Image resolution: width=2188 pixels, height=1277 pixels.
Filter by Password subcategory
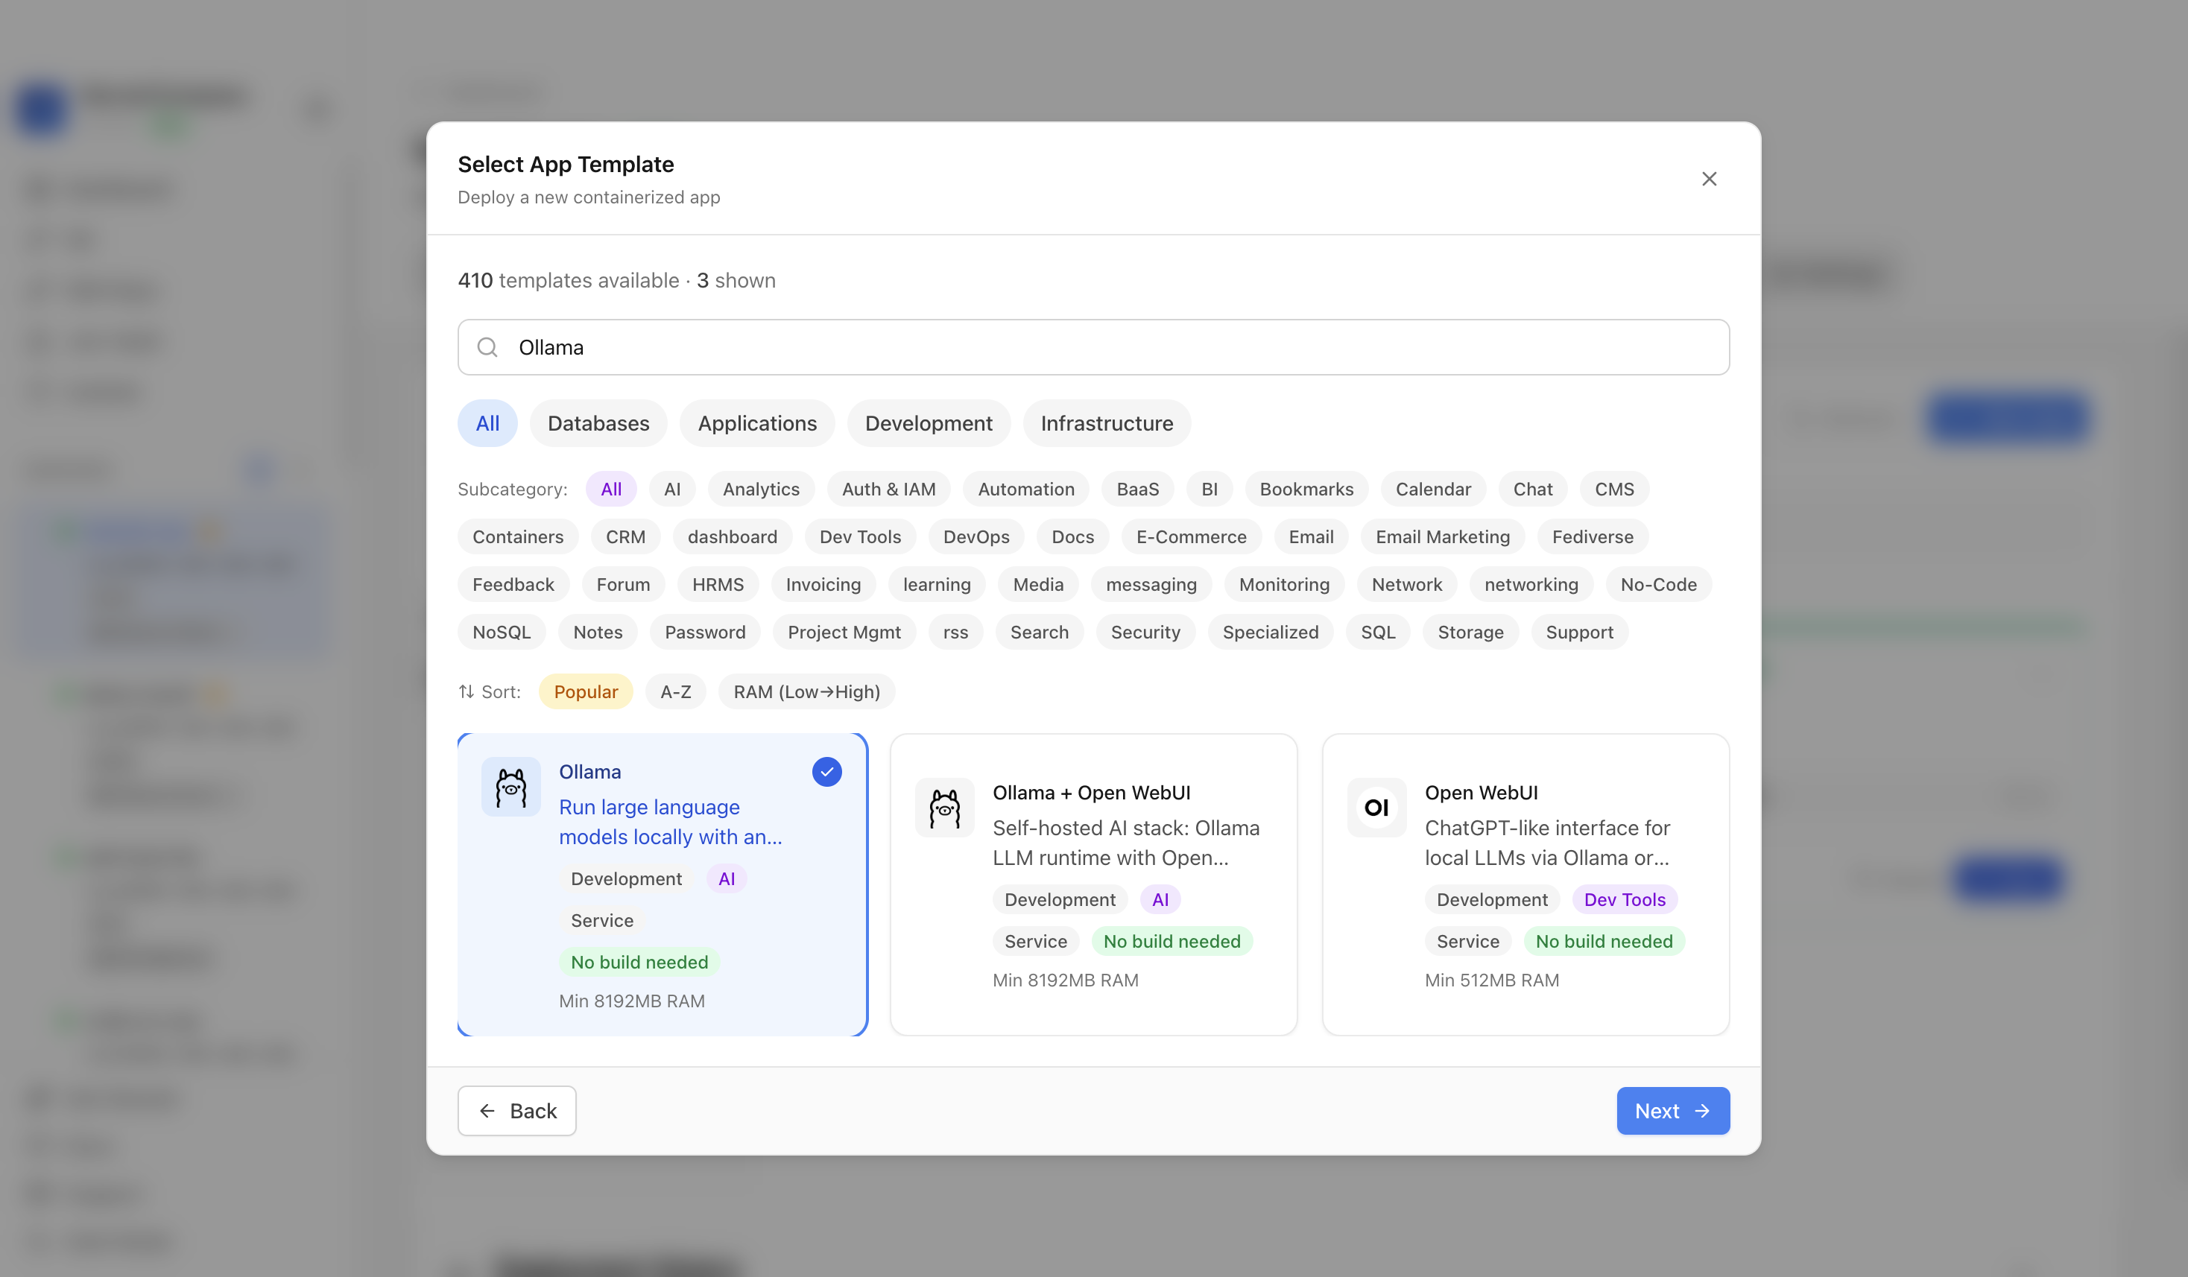705,633
